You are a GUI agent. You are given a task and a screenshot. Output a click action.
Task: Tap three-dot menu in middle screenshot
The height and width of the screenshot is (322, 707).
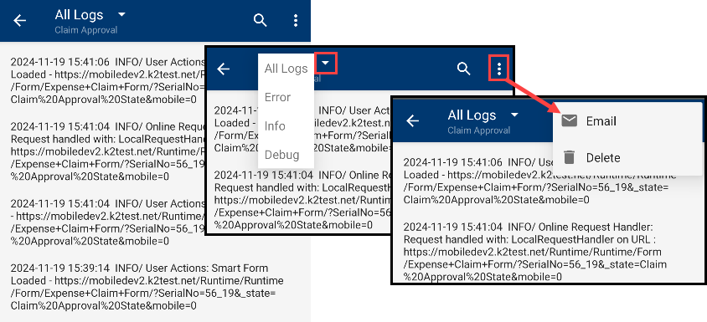(498, 69)
